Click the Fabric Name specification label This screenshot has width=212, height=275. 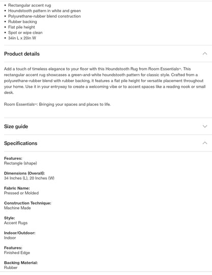[x=17, y=188]
